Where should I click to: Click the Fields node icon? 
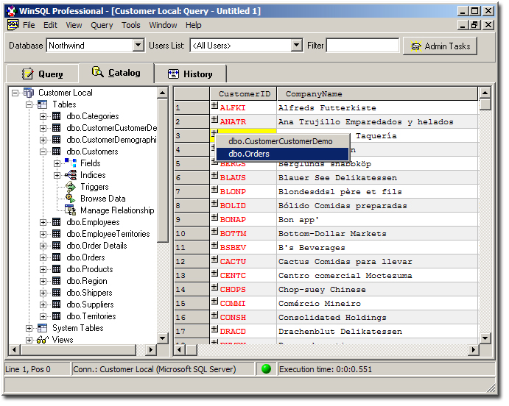pyautogui.click(x=71, y=163)
